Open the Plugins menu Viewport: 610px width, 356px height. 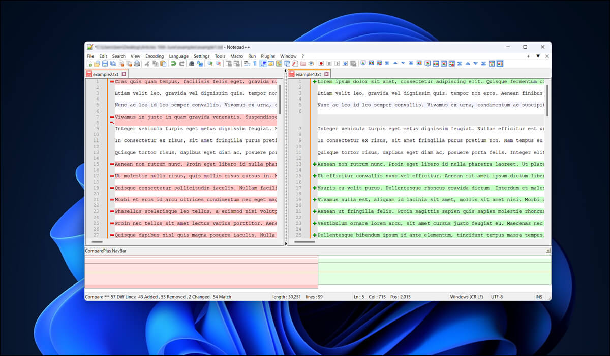tap(268, 56)
